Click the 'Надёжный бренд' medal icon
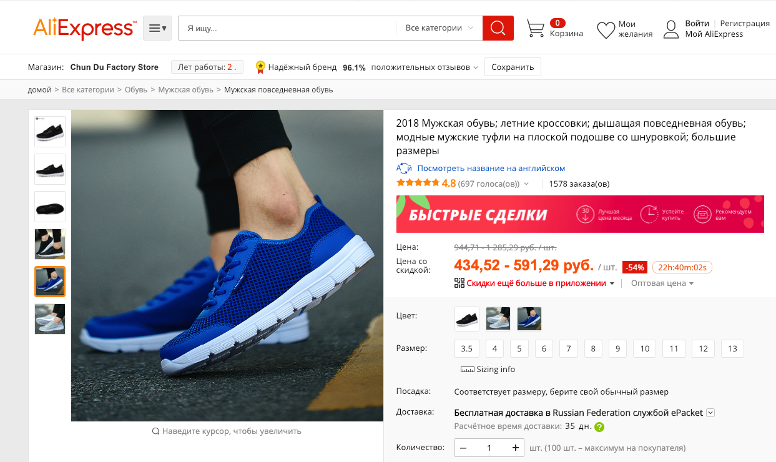 [260, 67]
